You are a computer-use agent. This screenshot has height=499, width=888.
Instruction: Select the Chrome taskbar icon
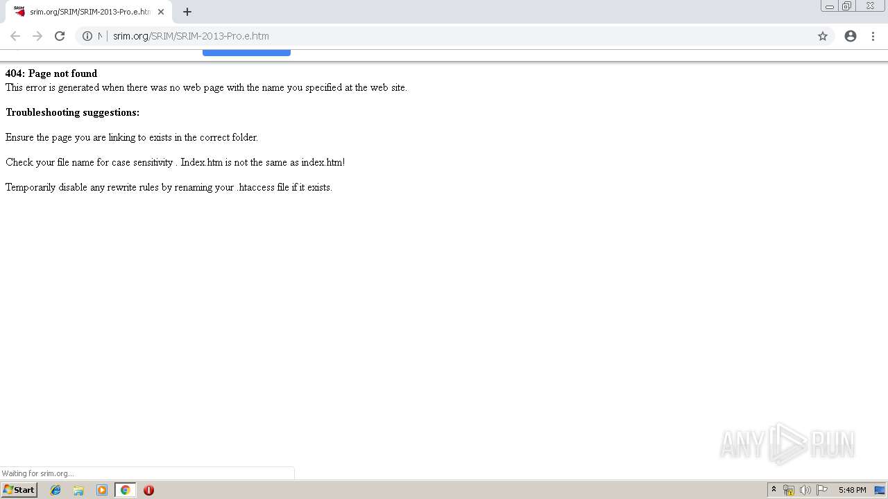tap(125, 490)
